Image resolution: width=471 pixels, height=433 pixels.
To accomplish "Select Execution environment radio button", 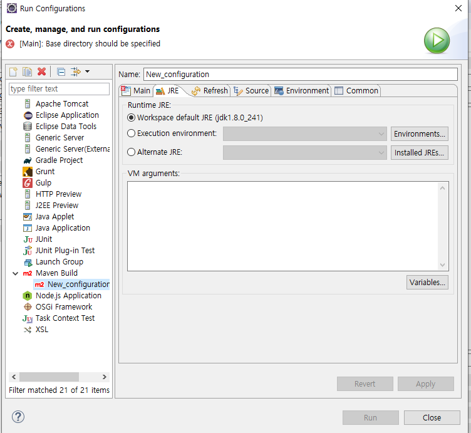I will coord(132,133).
